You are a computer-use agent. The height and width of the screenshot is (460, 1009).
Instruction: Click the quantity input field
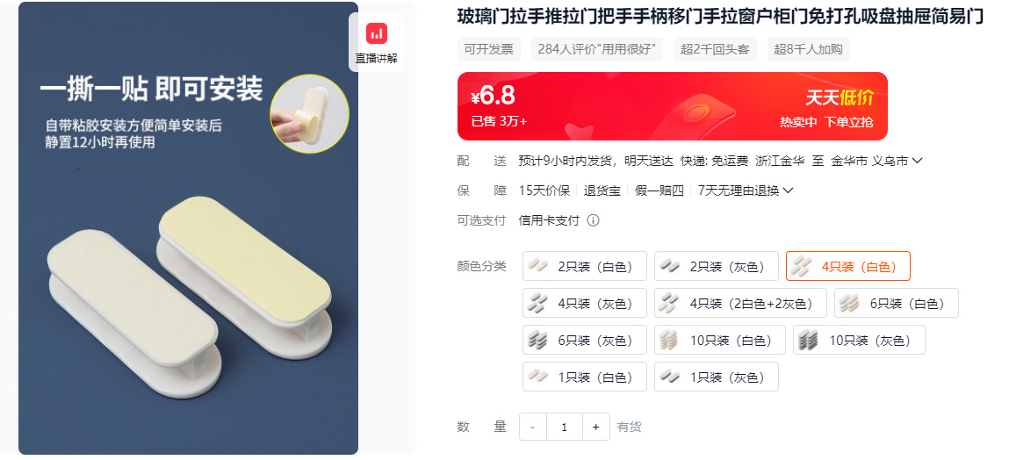565,427
